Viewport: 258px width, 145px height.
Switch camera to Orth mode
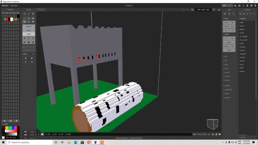coord(204,134)
